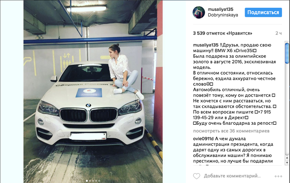Open Dobryninskaya location page
Image resolution: width=290 pixels, height=183 pixels.
(x=223, y=15)
